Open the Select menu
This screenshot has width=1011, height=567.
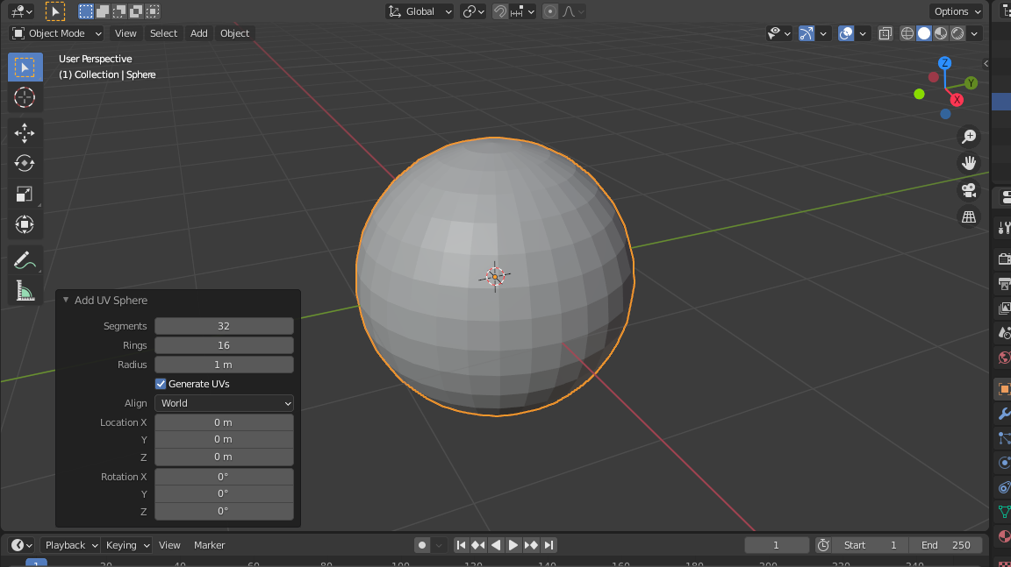(x=163, y=33)
